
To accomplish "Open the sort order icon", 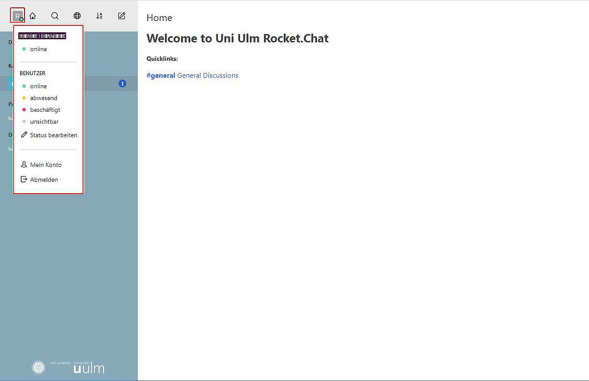I will [99, 16].
